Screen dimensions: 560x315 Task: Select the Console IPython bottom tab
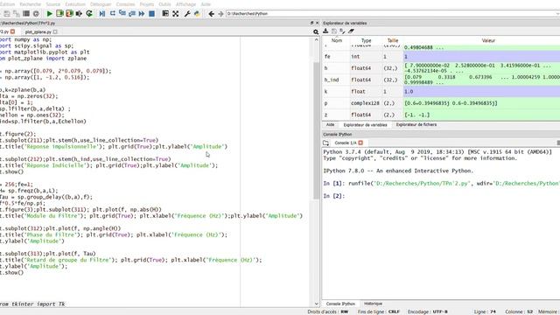[340, 304]
